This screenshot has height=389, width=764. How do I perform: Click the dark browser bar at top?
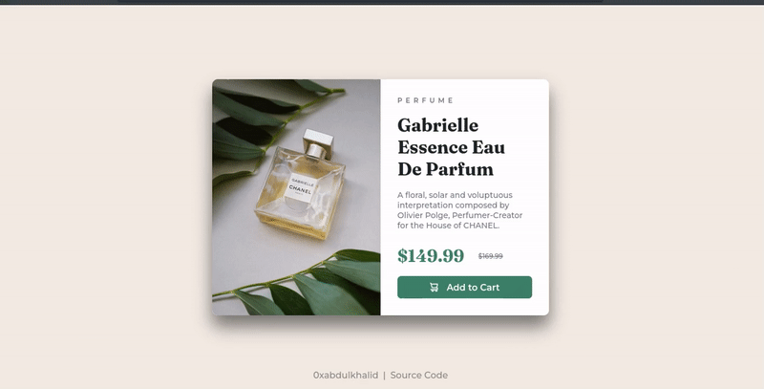[x=382, y=3]
